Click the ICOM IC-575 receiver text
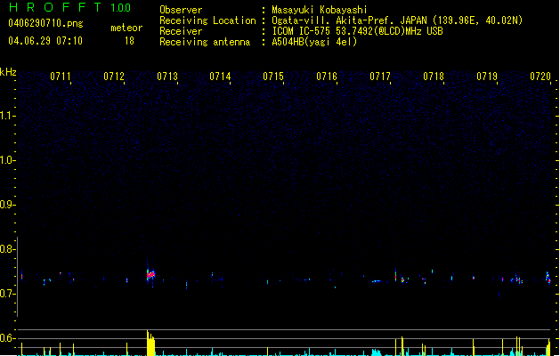The height and width of the screenshot is (356, 560). [358, 31]
